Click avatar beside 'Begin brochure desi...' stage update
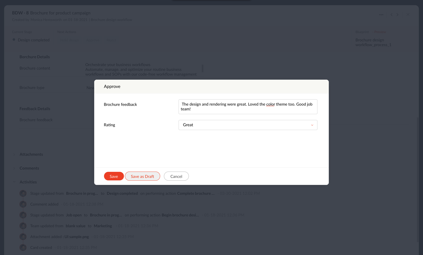This screenshot has height=255, width=423. 23,215
